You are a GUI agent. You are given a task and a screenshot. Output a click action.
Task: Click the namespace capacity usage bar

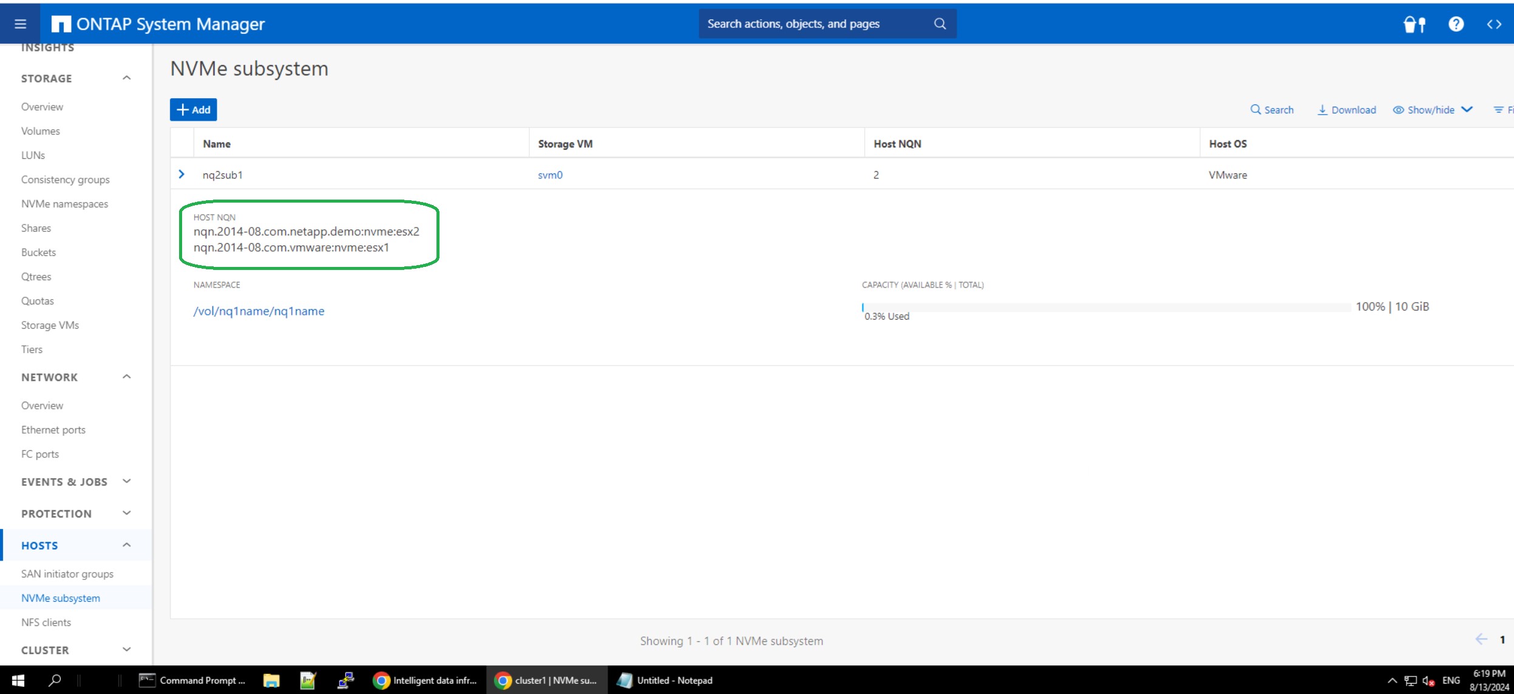tap(1105, 307)
